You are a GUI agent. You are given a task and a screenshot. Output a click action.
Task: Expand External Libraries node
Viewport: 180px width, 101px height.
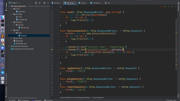click(9, 46)
